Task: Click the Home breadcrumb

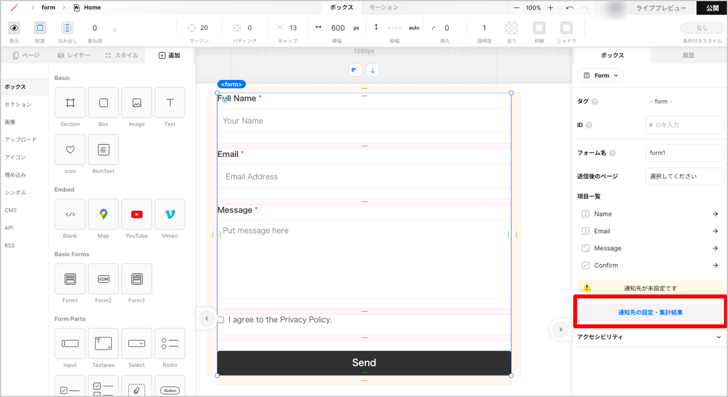Action: tap(87, 7)
